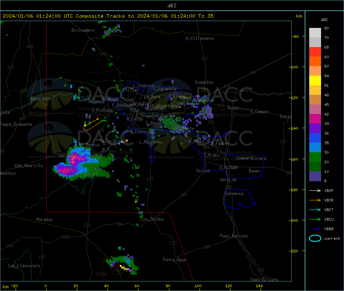Click the 'Carmensa' map label
The height and width of the screenshot is (291, 344).
(x=234, y=193)
